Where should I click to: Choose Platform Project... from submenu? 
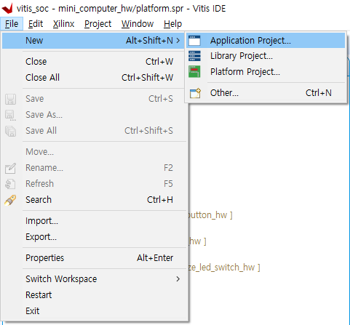point(266,72)
